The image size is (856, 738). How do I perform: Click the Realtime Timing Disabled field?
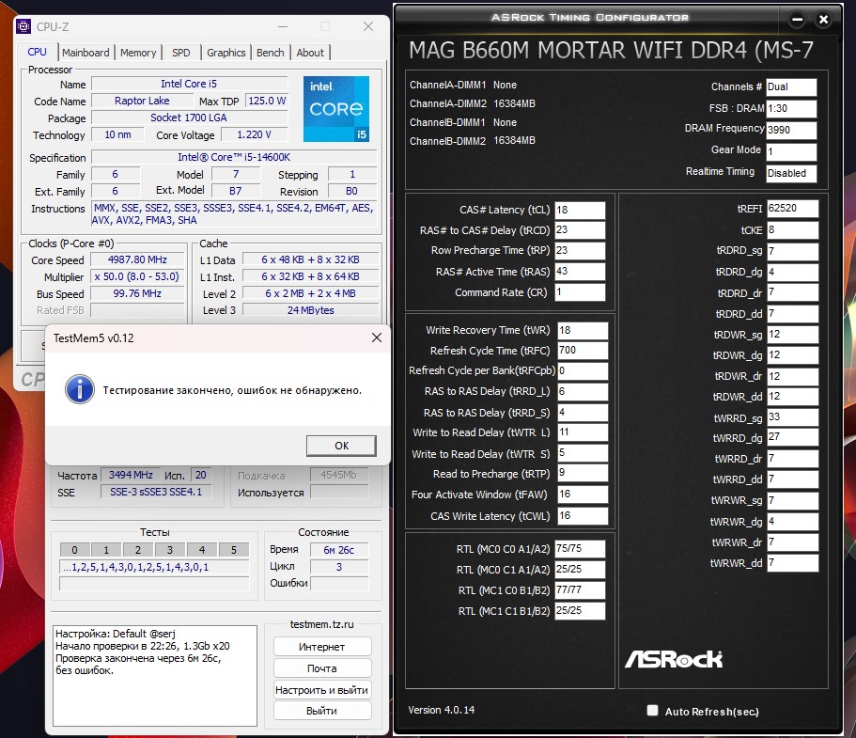point(791,173)
